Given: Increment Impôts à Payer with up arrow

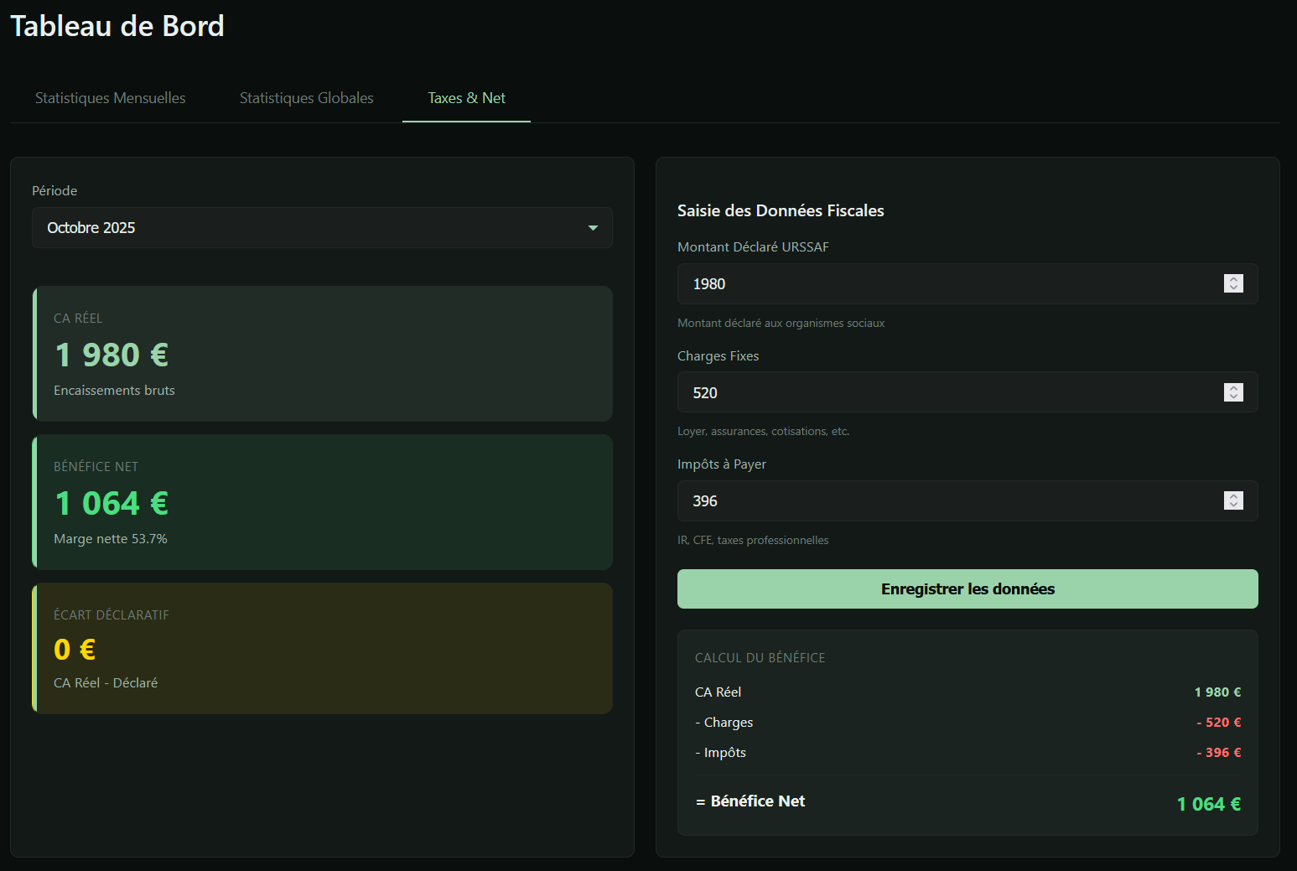Looking at the screenshot, I should tap(1233, 495).
